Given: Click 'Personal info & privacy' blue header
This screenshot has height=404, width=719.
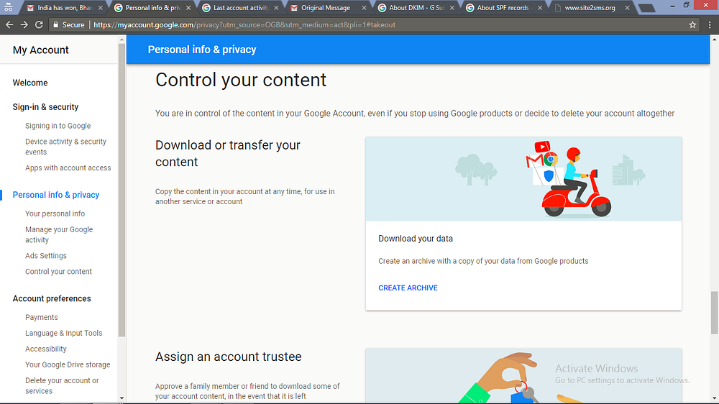Looking at the screenshot, I should [x=202, y=50].
